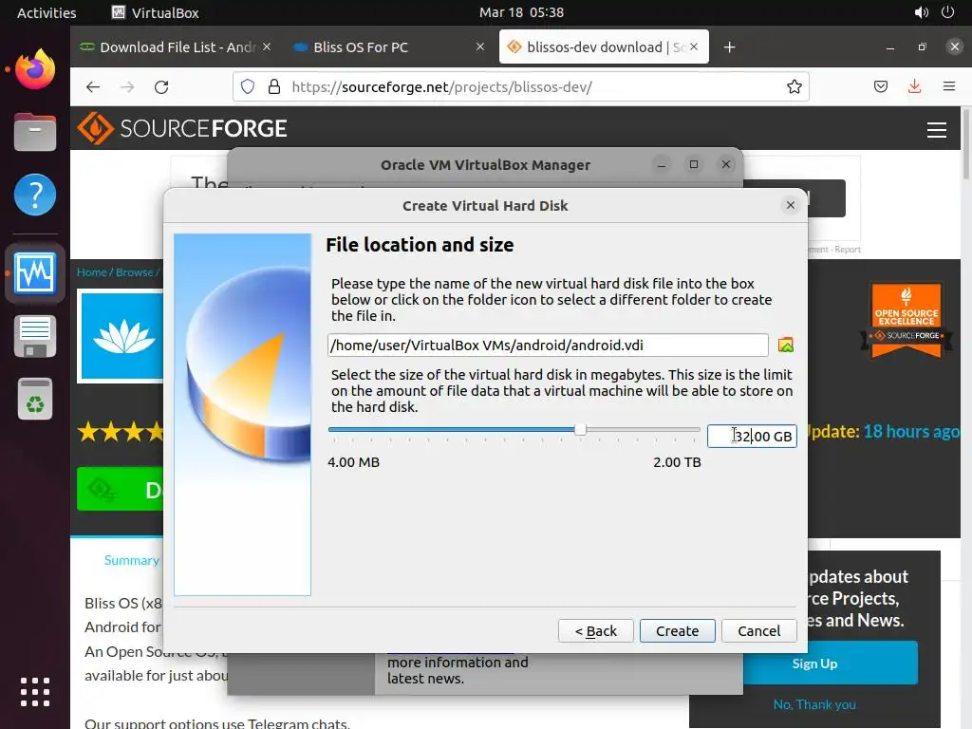
Task: Switch to Download File List tab
Action: (177, 47)
